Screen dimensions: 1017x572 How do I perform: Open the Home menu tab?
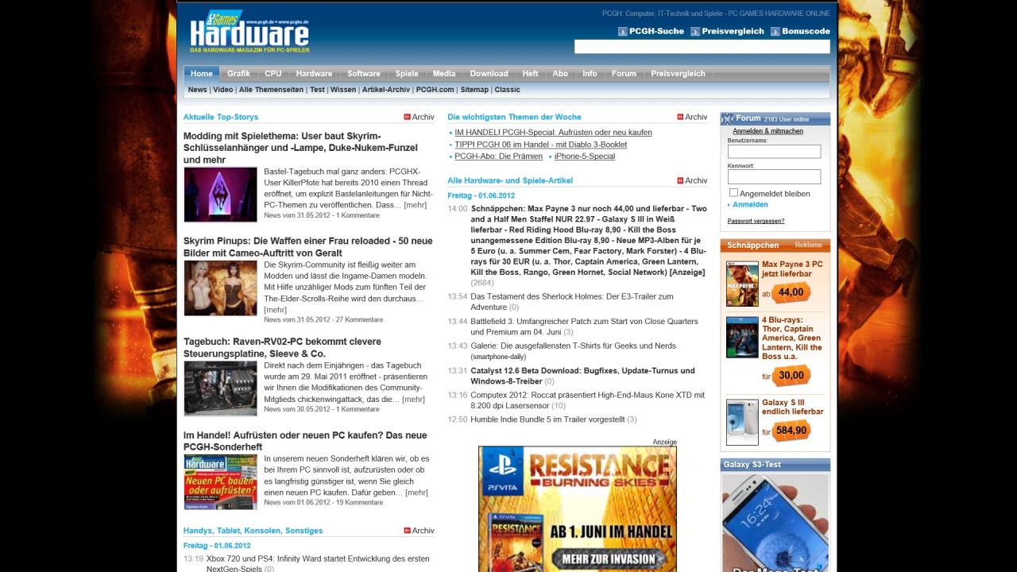coord(202,74)
